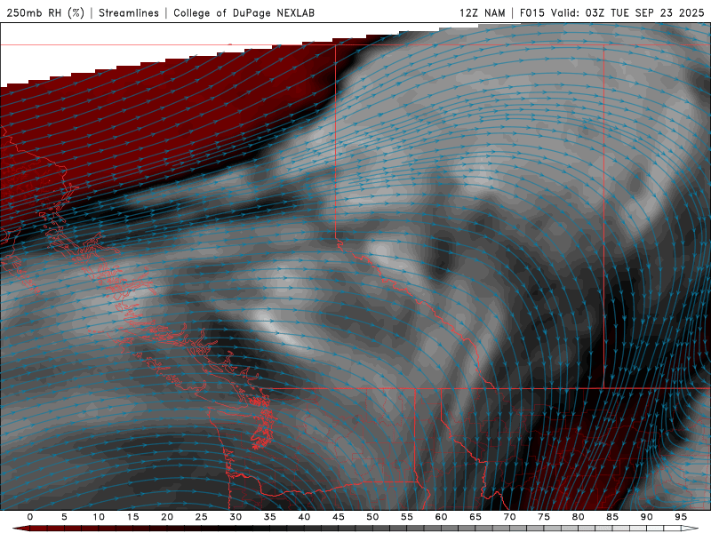This screenshot has height=533, width=711.
Task: Click the "60" label on RH scale
Action: click(441, 517)
